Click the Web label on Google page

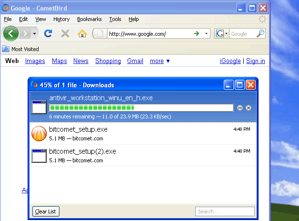point(12,61)
